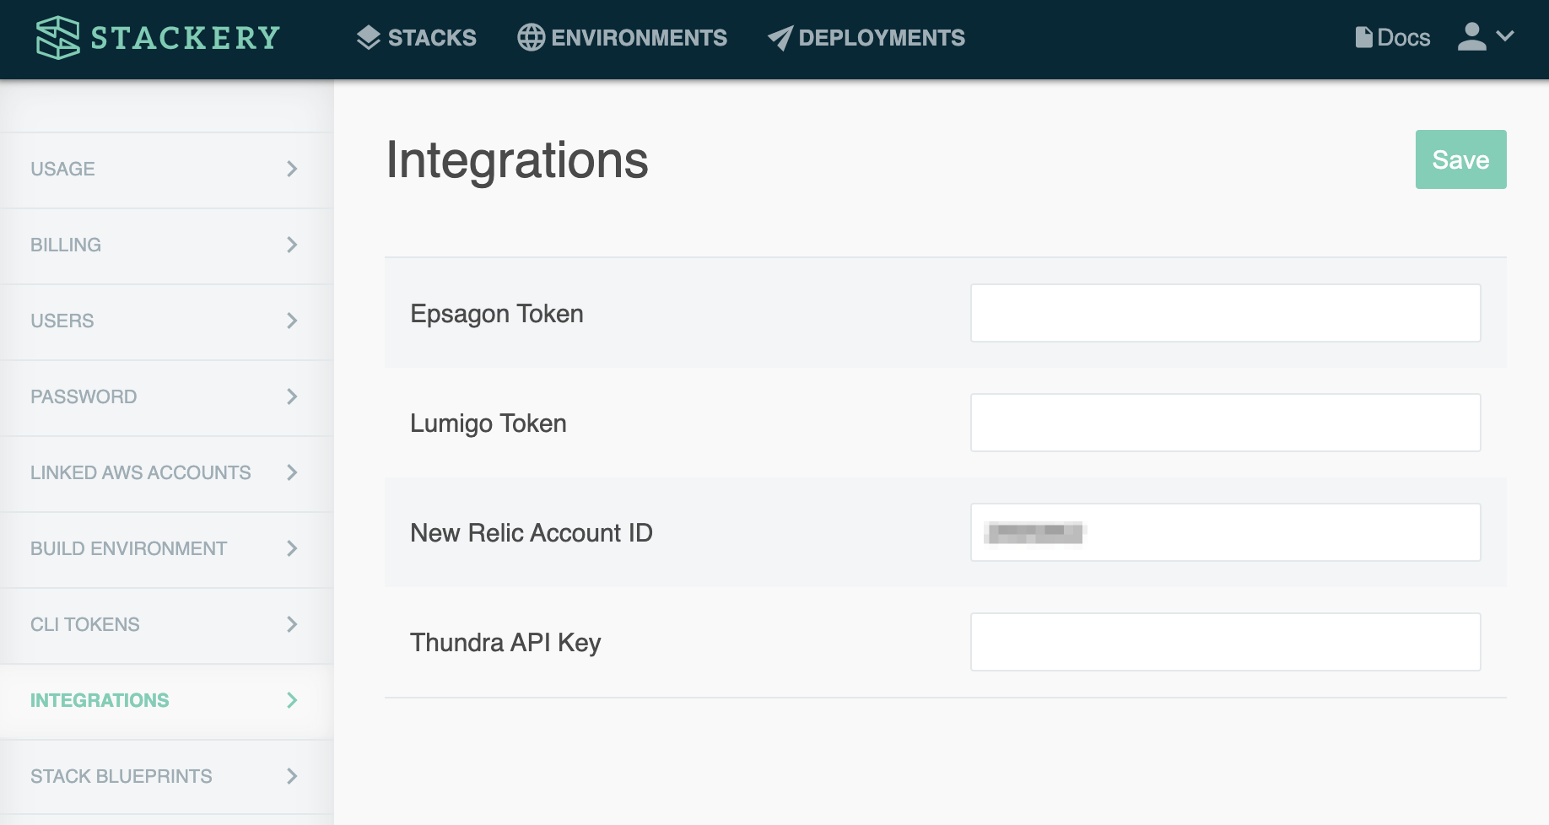Click the Integrations page heading
The image size is (1549, 825).
tap(517, 160)
